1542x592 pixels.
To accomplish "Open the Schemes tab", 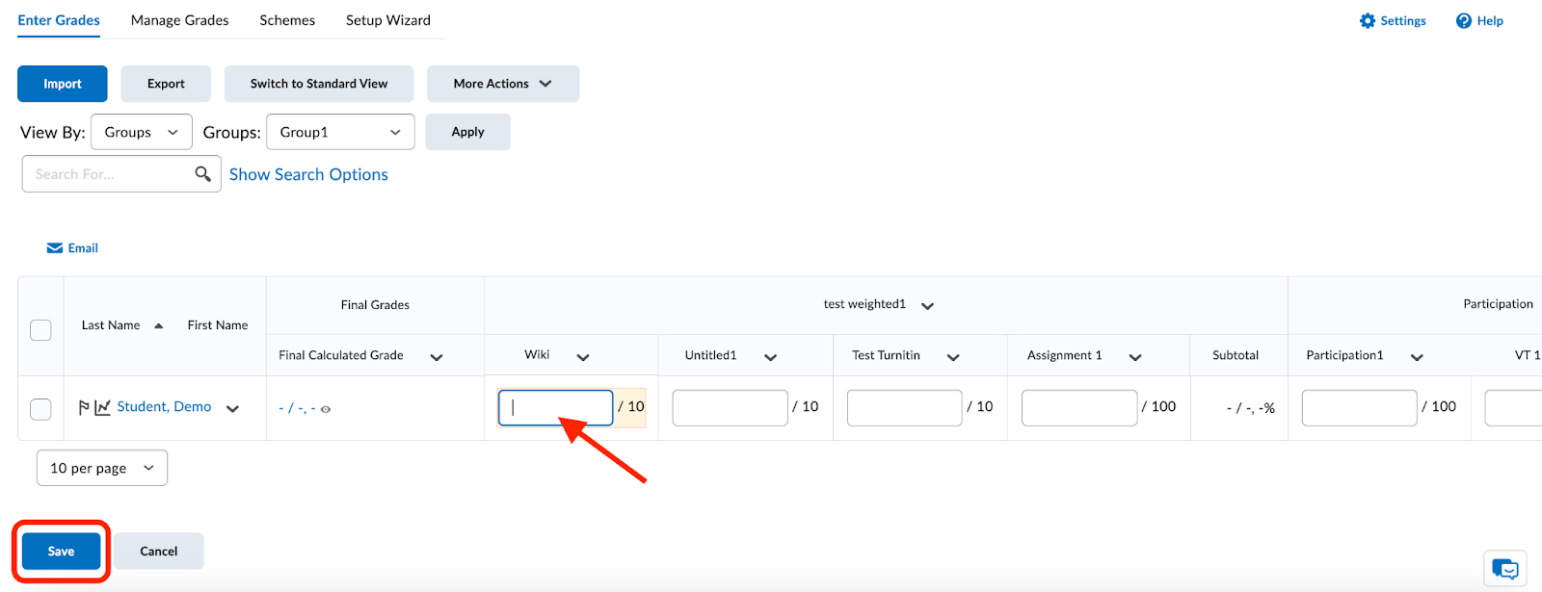I will coord(287,20).
